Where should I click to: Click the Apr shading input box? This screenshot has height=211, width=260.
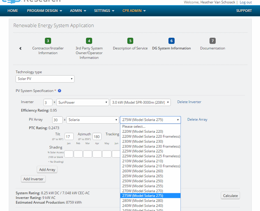tap(97, 154)
